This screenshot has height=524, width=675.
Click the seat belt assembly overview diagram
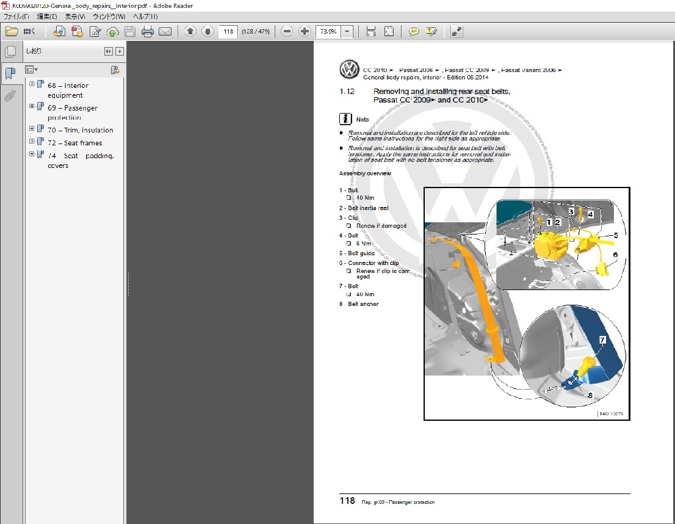[527, 304]
